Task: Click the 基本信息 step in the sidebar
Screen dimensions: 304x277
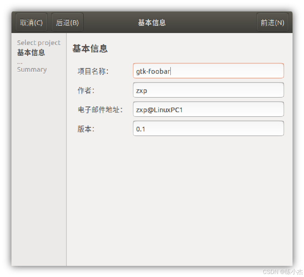Action: [31, 53]
